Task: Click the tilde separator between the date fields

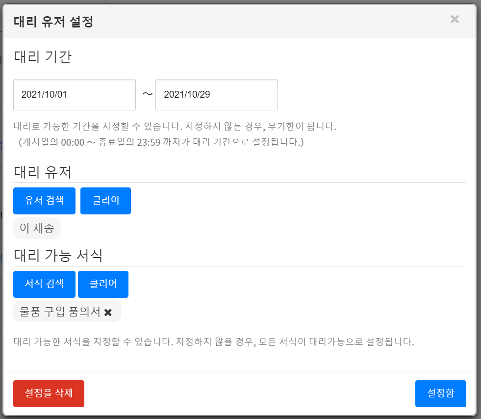Action: point(147,94)
